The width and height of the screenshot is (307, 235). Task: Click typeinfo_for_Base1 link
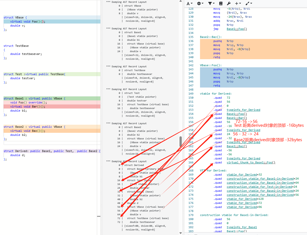pos(242,227)
